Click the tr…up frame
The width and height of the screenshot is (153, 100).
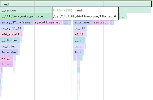point(7,64)
